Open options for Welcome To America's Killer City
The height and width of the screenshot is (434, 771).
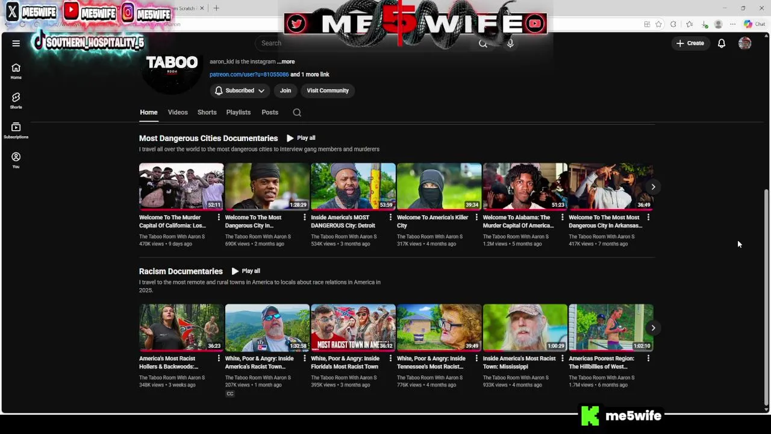click(476, 218)
